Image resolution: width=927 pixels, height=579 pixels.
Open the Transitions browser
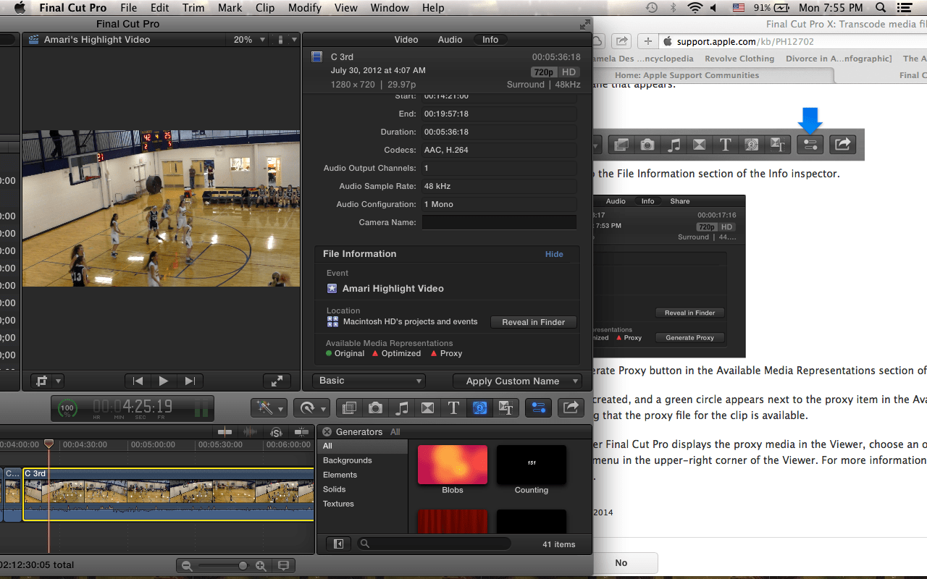point(427,407)
